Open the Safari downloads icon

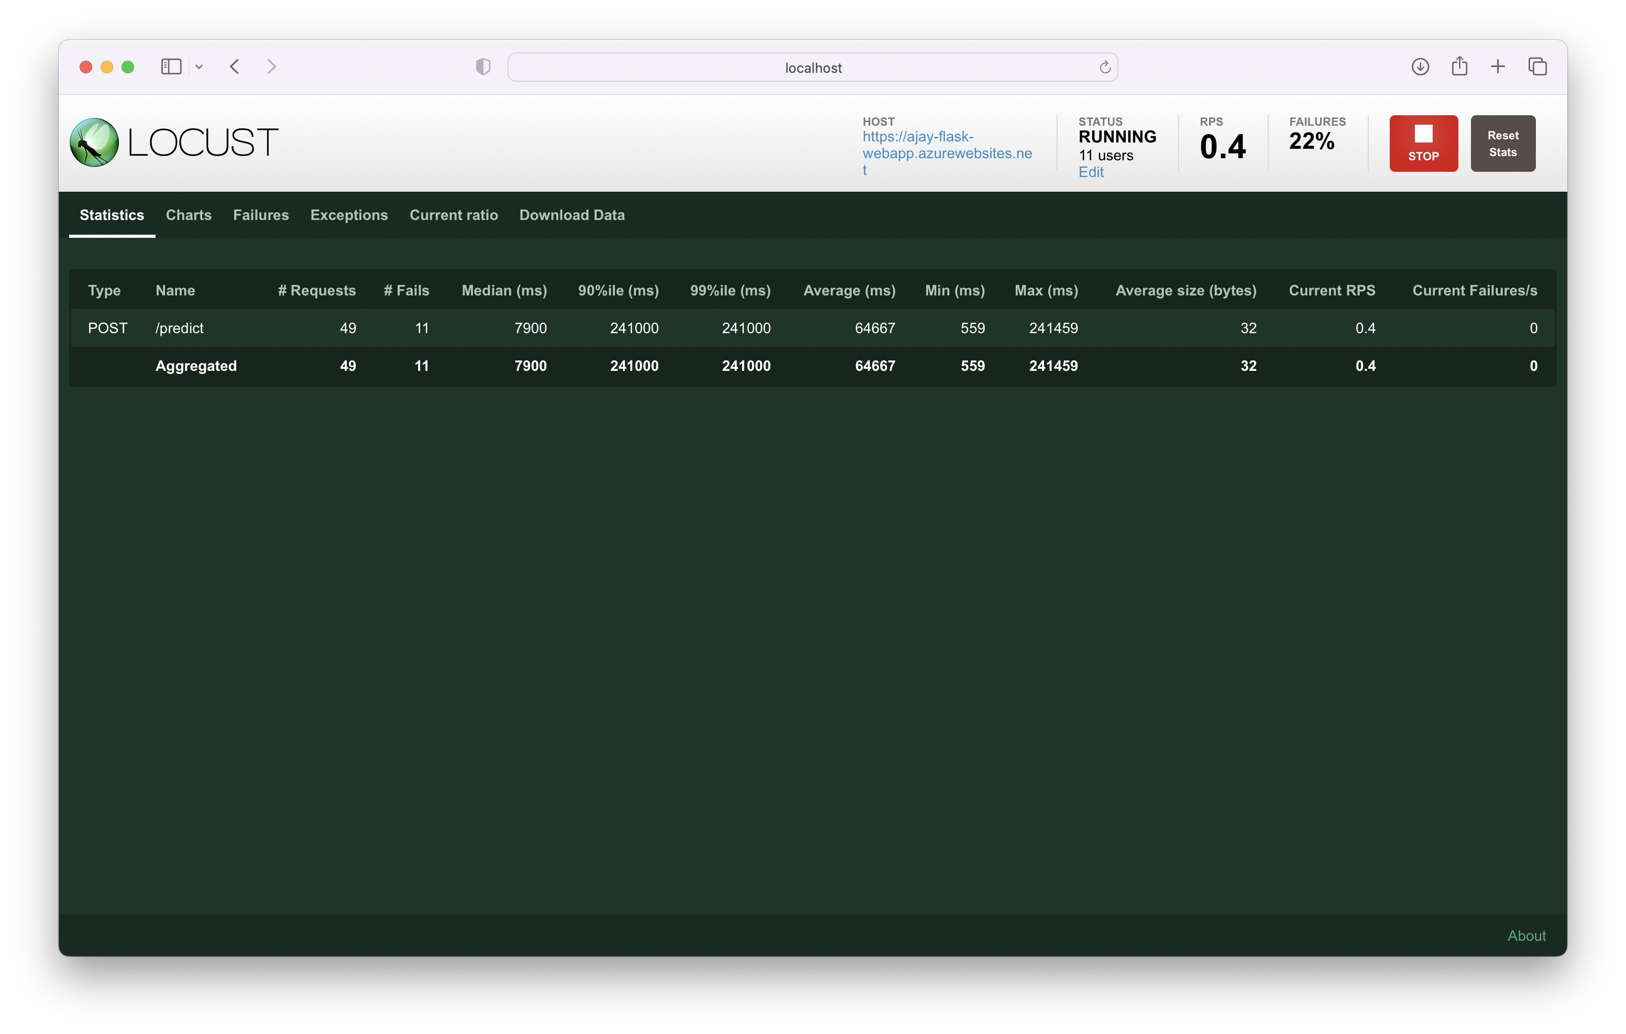click(x=1420, y=66)
